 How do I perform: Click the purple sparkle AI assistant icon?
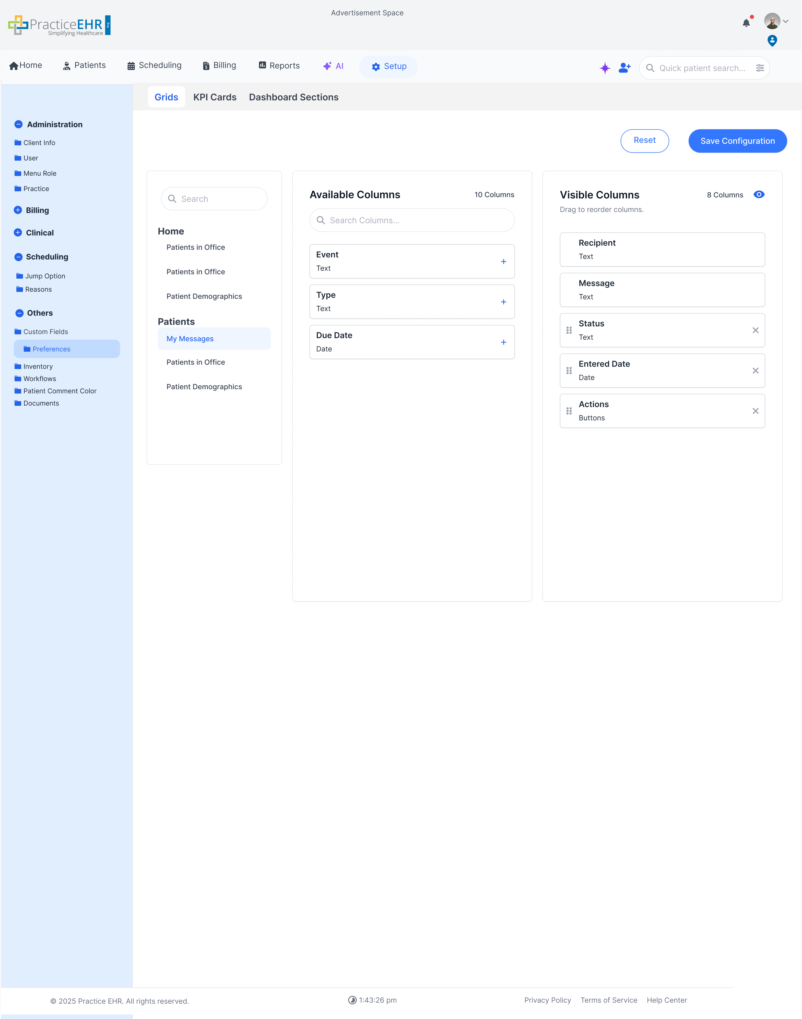pos(605,68)
